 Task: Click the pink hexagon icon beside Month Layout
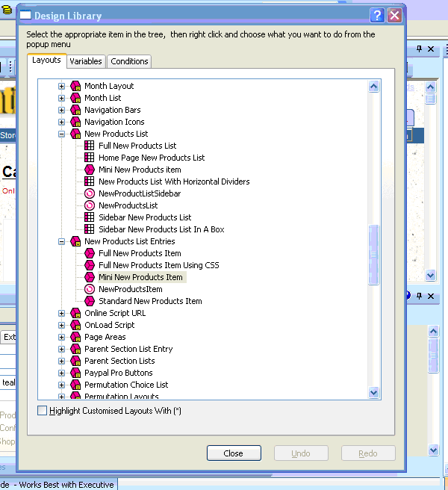[75, 86]
